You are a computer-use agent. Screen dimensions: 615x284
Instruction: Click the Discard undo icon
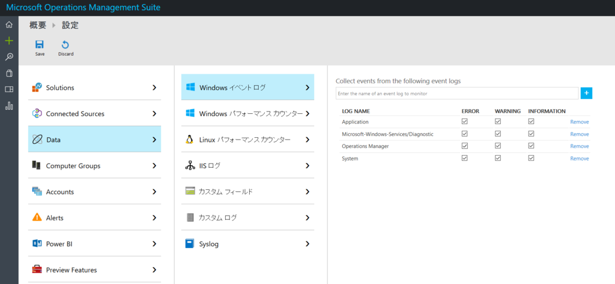[x=65, y=44]
